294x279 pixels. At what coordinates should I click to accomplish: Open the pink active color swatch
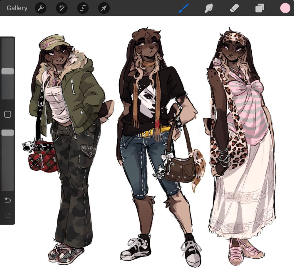(x=285, y=8)
